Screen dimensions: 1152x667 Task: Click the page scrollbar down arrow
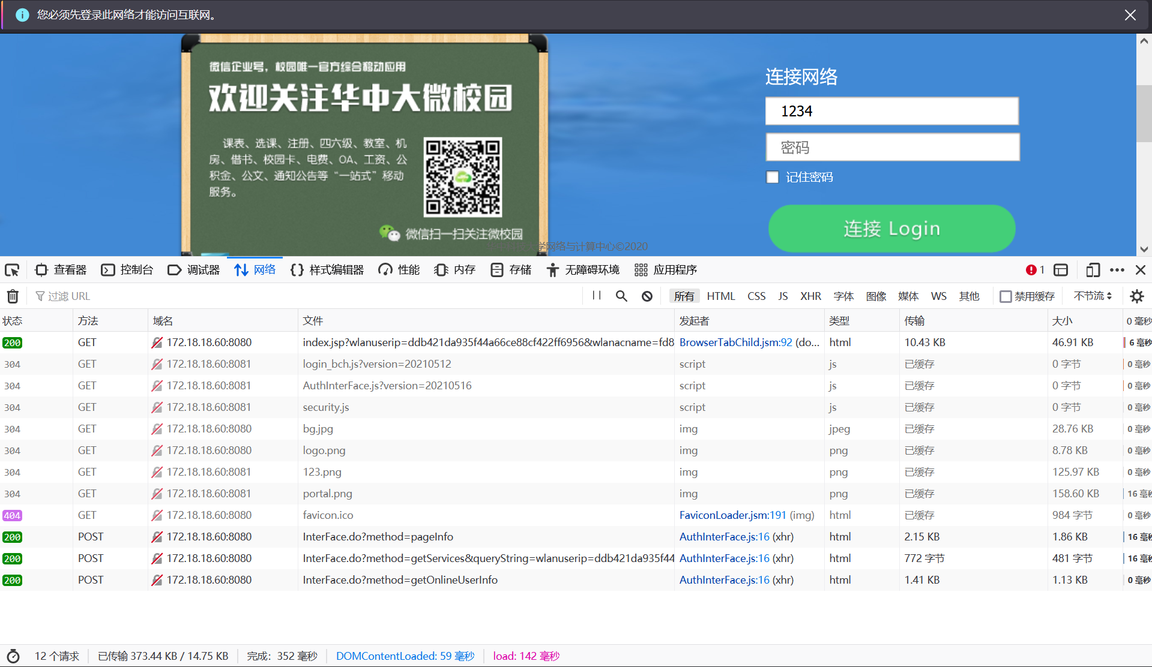[x=1144, y=249]
